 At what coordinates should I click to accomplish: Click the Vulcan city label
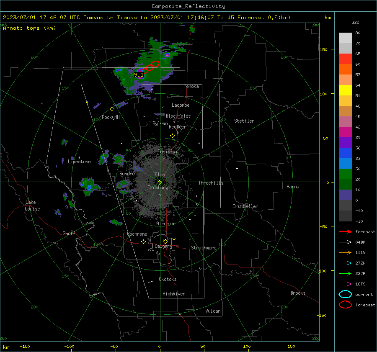(213, 311)
